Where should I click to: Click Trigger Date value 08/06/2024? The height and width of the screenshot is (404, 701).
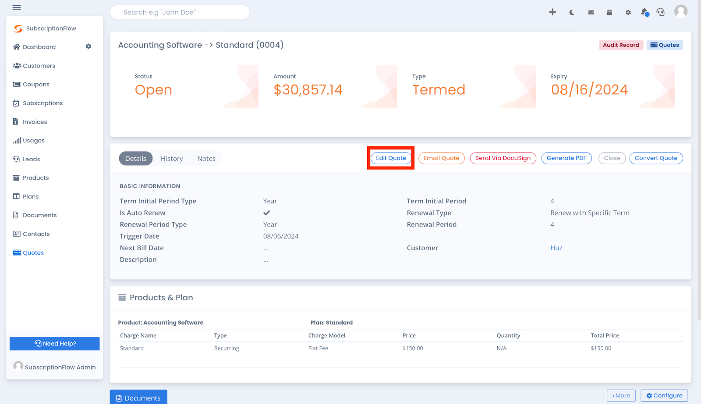tap(281, 236)
